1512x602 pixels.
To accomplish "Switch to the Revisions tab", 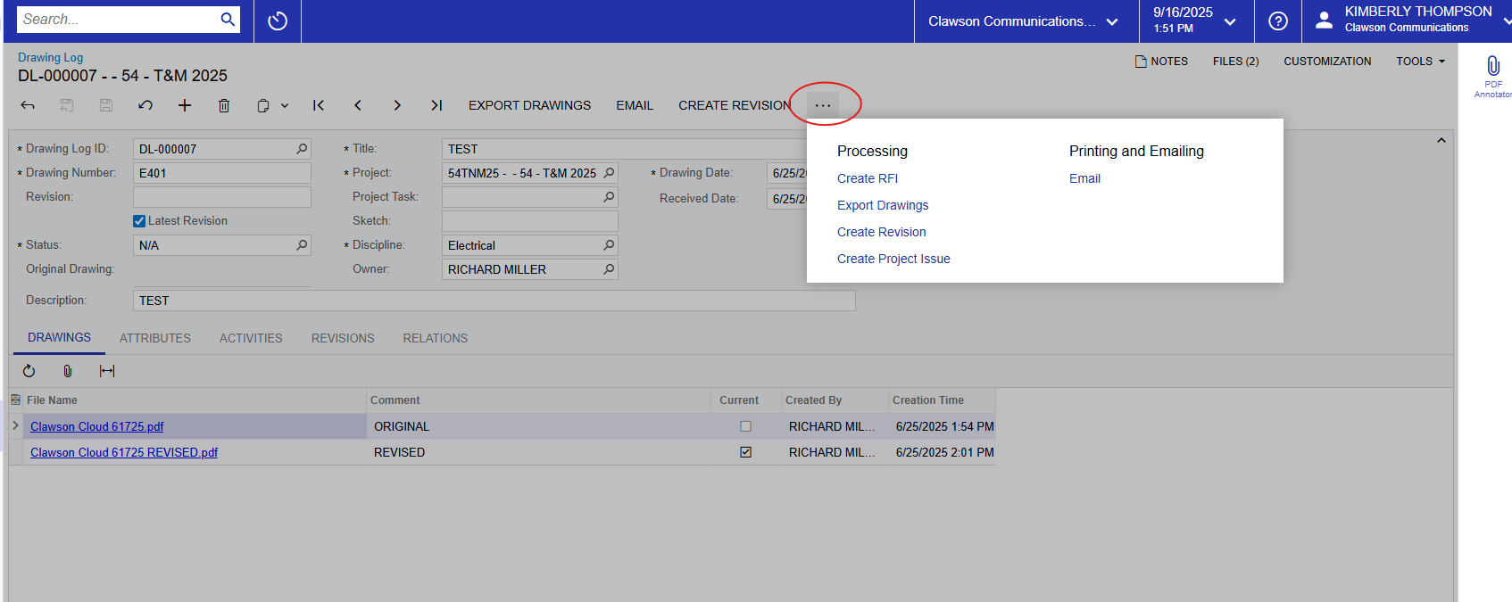I will point(343,338).
